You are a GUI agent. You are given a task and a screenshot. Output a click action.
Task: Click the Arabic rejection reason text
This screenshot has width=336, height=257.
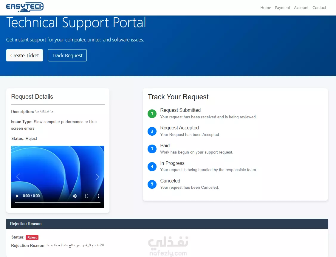pos(75,245)
